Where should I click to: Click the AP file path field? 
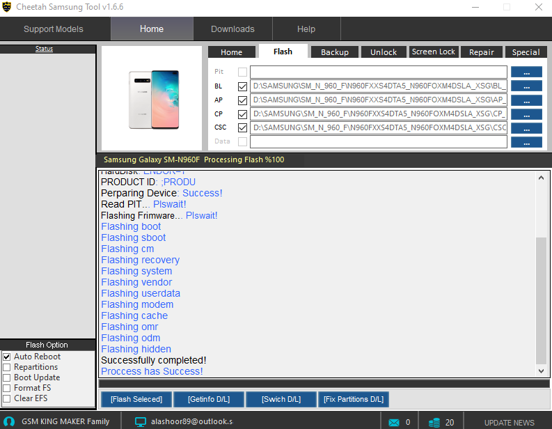pyautogui.click(x=379, y=100)
